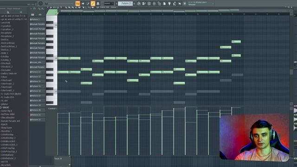The height and width of the screenshot is (167, 297).
Task: Click the piano roll vertical scrollbar handle
Action: (x=291, y=72)
